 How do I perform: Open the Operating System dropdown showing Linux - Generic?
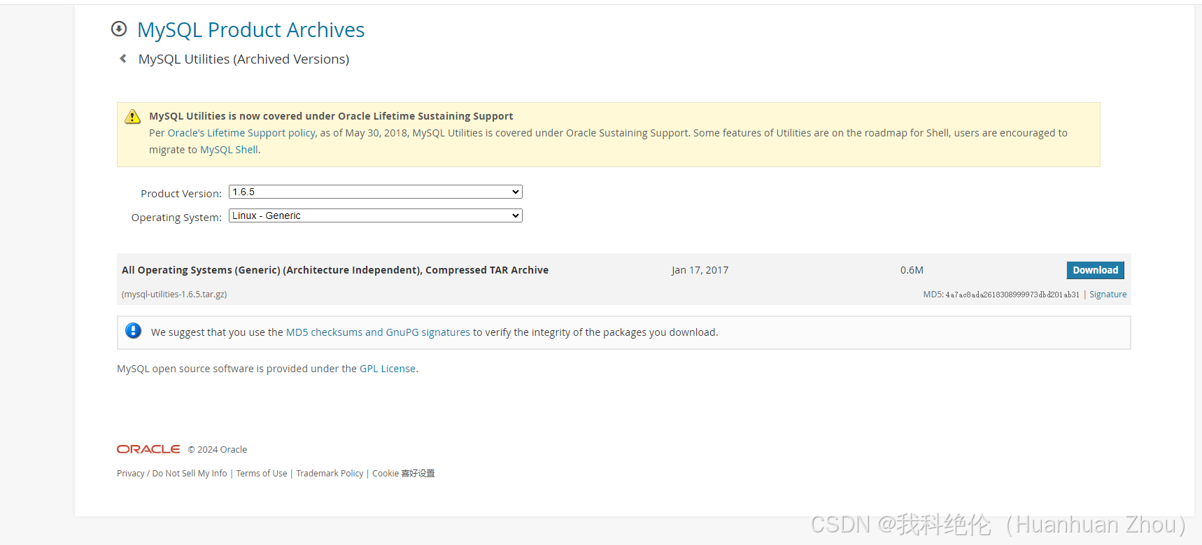[376, 215]
